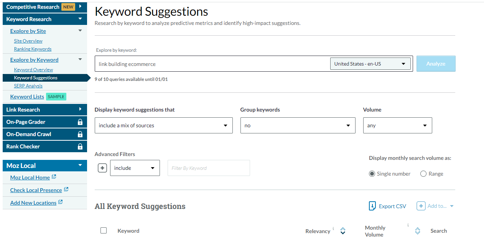484x240 pixels.
Task: Open On-Page Grader menu item
Action: point(44,122)
